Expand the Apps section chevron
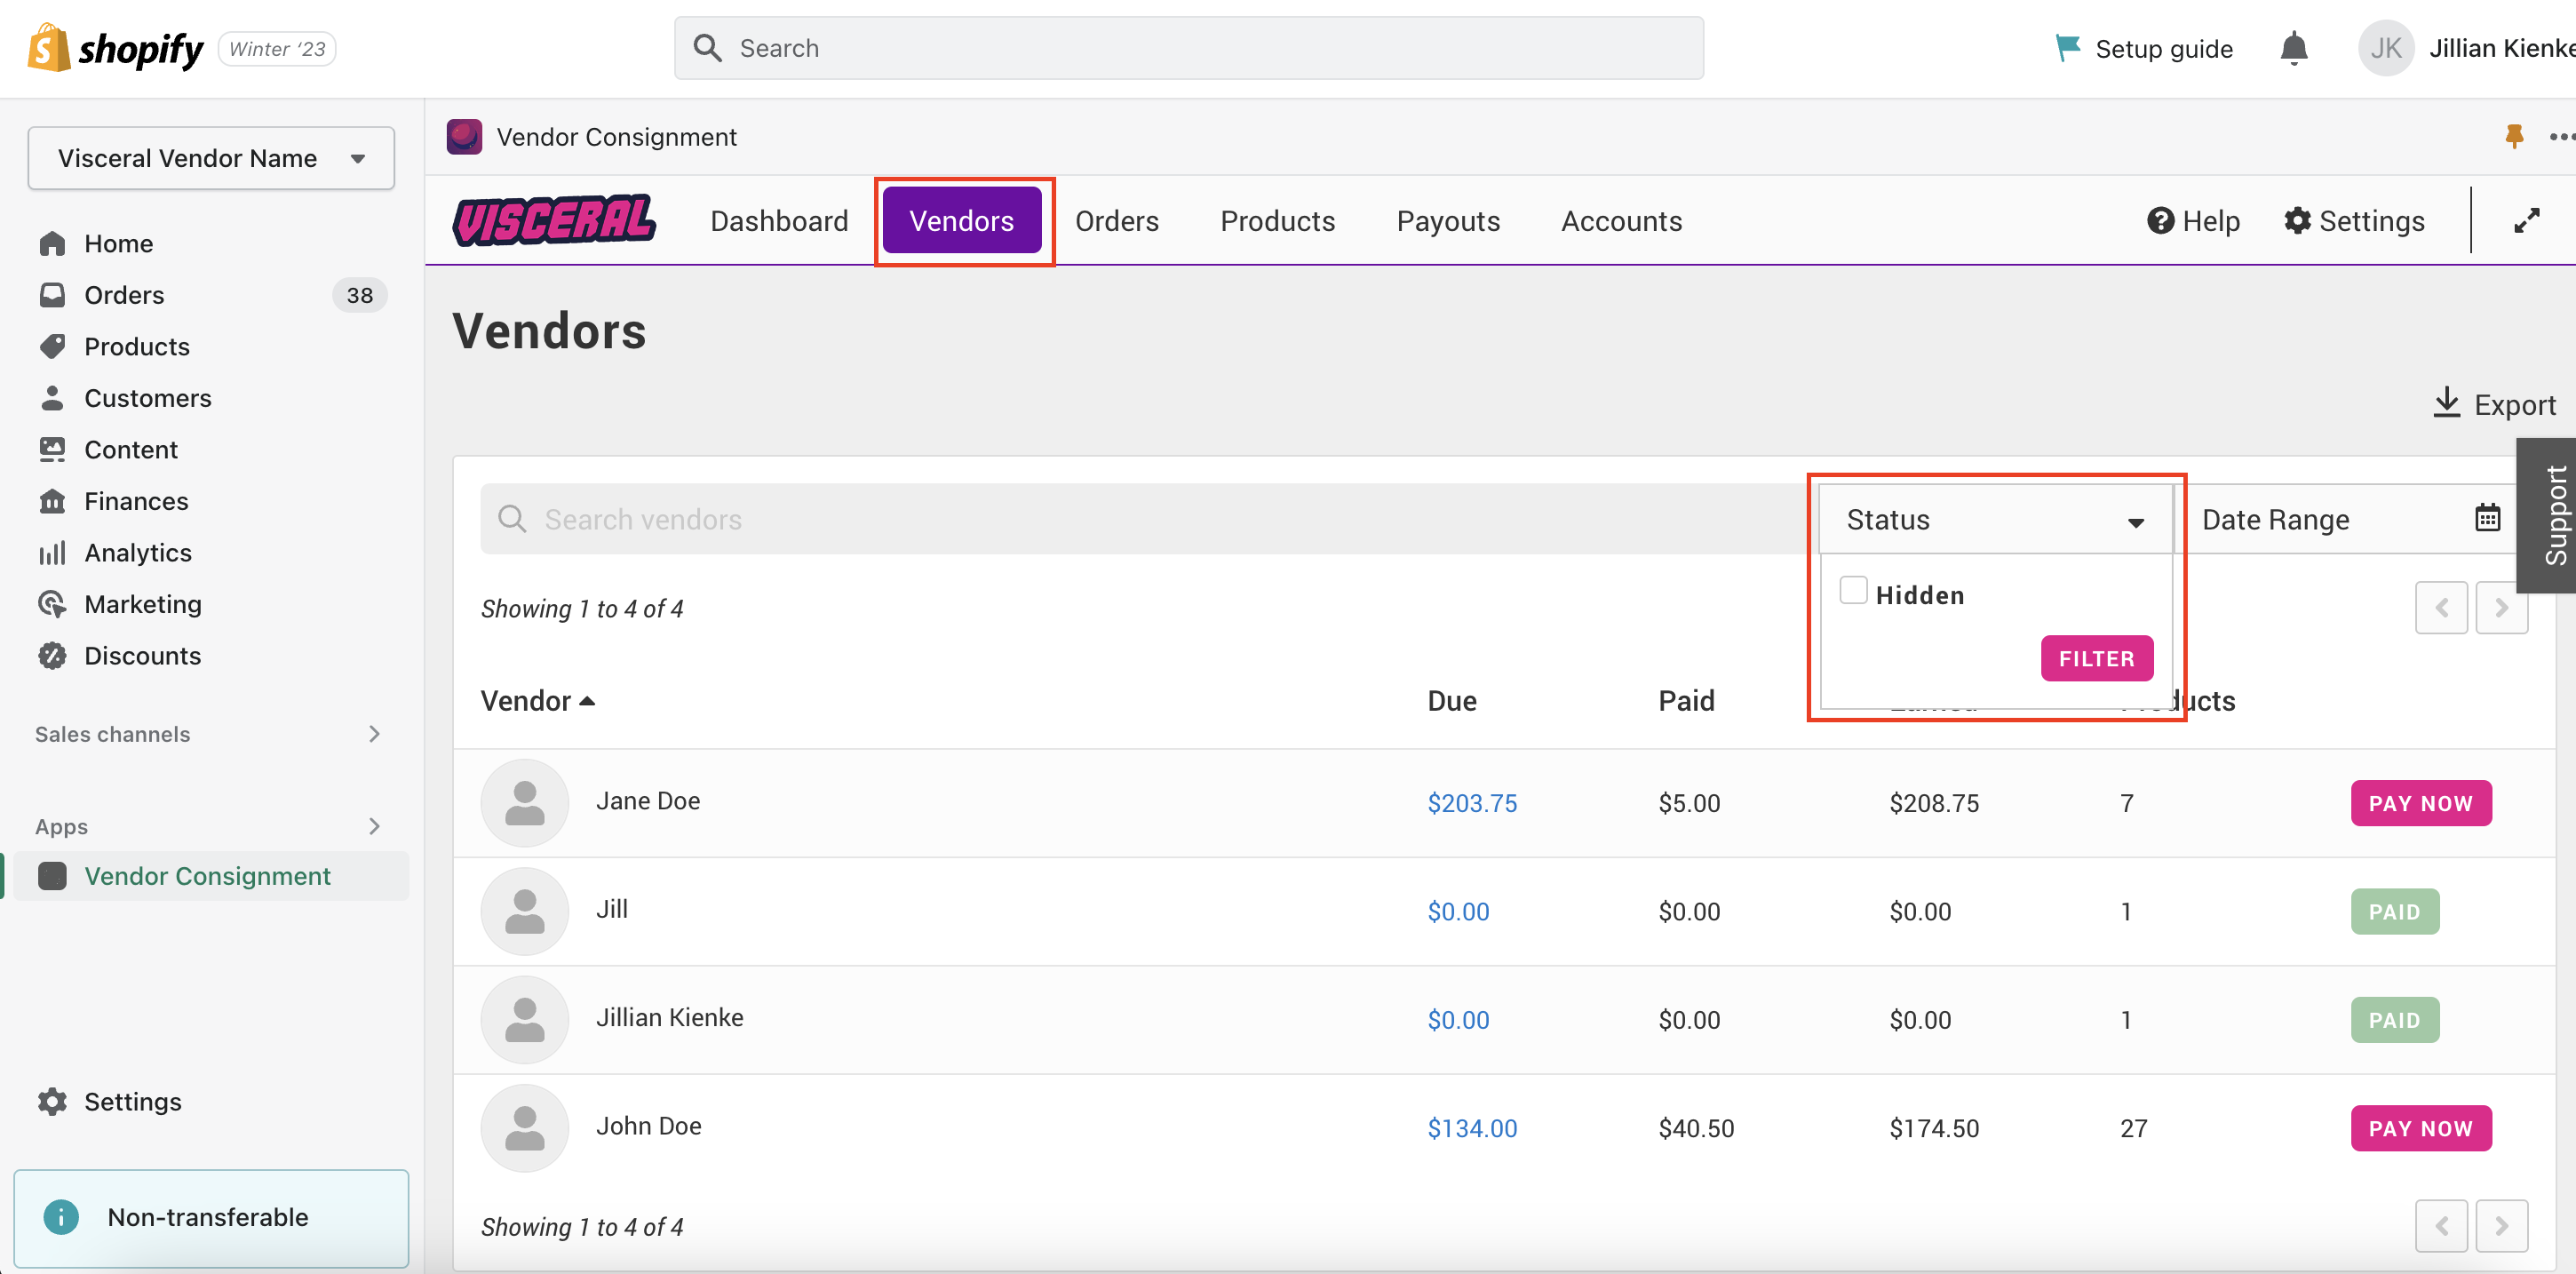The width and height of the screenshot is (2576, 1274). click(x=374, y=826)
